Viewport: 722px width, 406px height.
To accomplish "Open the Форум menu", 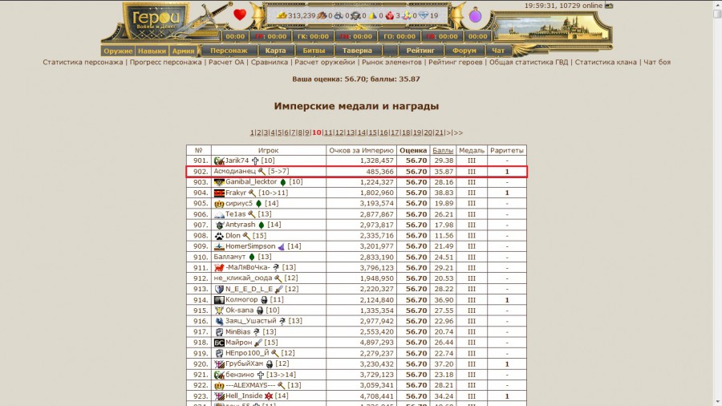I will pos(464,51).
